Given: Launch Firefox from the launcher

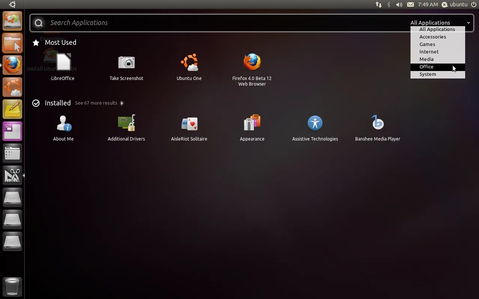Looking at the screenshot, I should click(12, 65).
